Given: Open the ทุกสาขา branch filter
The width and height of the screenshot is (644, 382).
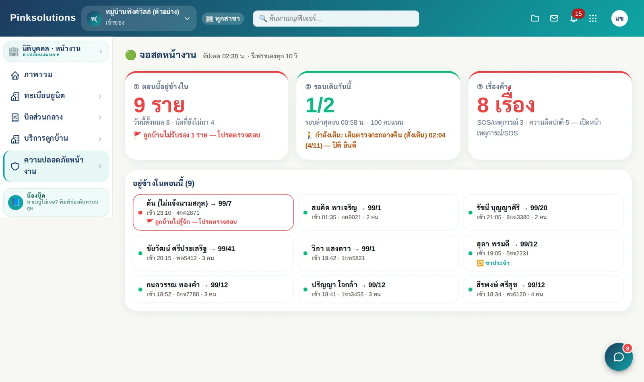Looking at the screenshot, I should click(x=223, y=18).
